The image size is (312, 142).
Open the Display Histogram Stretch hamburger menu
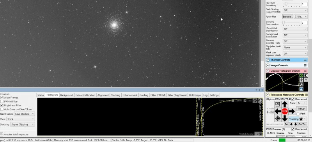[x=305, y=71]
